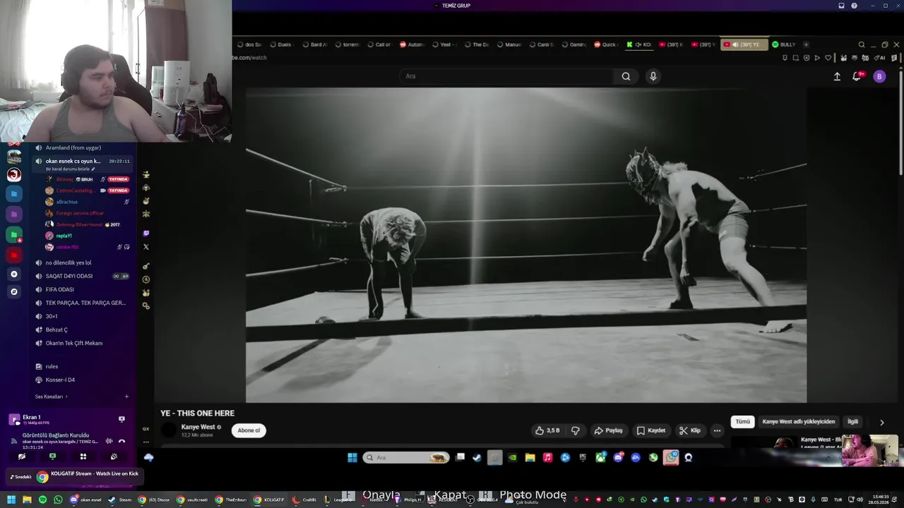The height and width of the screenshot is (508, 904).
Task: Stop the Ekran 1 screen share
Action: point(121,419)
